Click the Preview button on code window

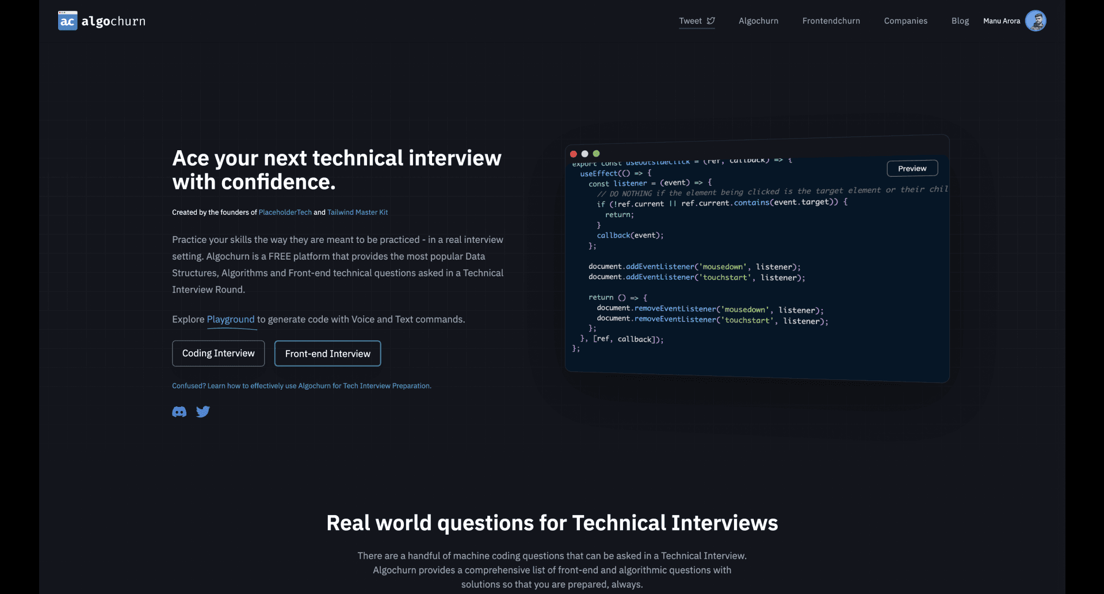(912, 169)
